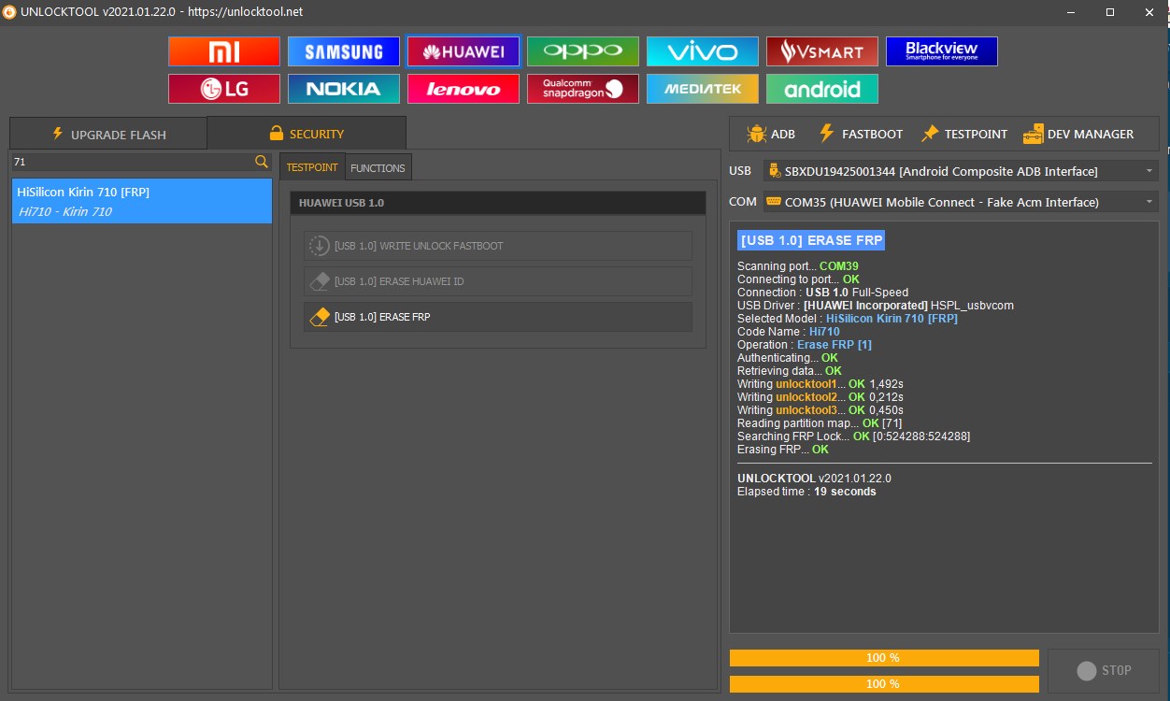Viewport: 1170px width, 701px height.
Task: Run the ERASE FRP operation
Action: 498,317
